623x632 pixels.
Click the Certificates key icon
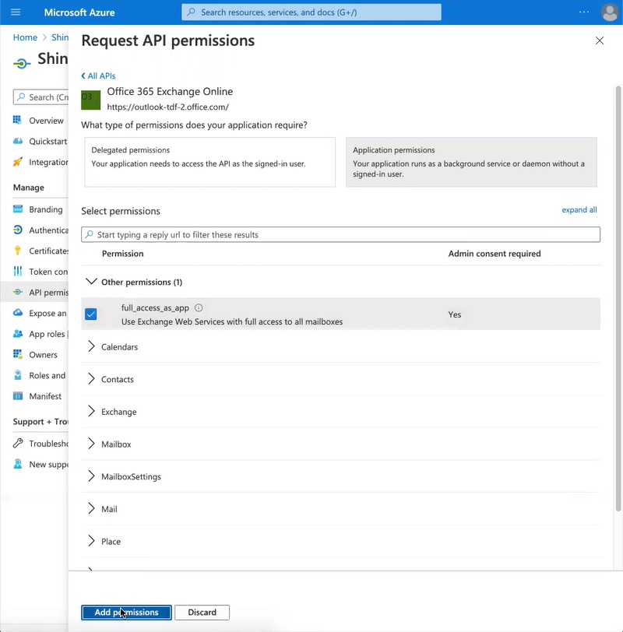pyautogui.click(x=18, y=251)
